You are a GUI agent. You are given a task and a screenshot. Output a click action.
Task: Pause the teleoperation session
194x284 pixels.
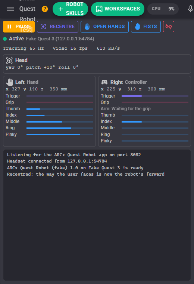point(19,27)
